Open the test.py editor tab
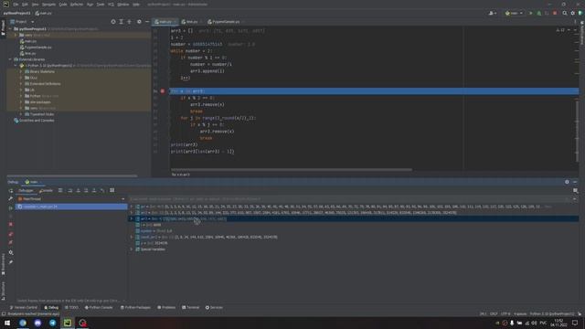Viewport: 585px width, 329px height. (x=192, y=22)
